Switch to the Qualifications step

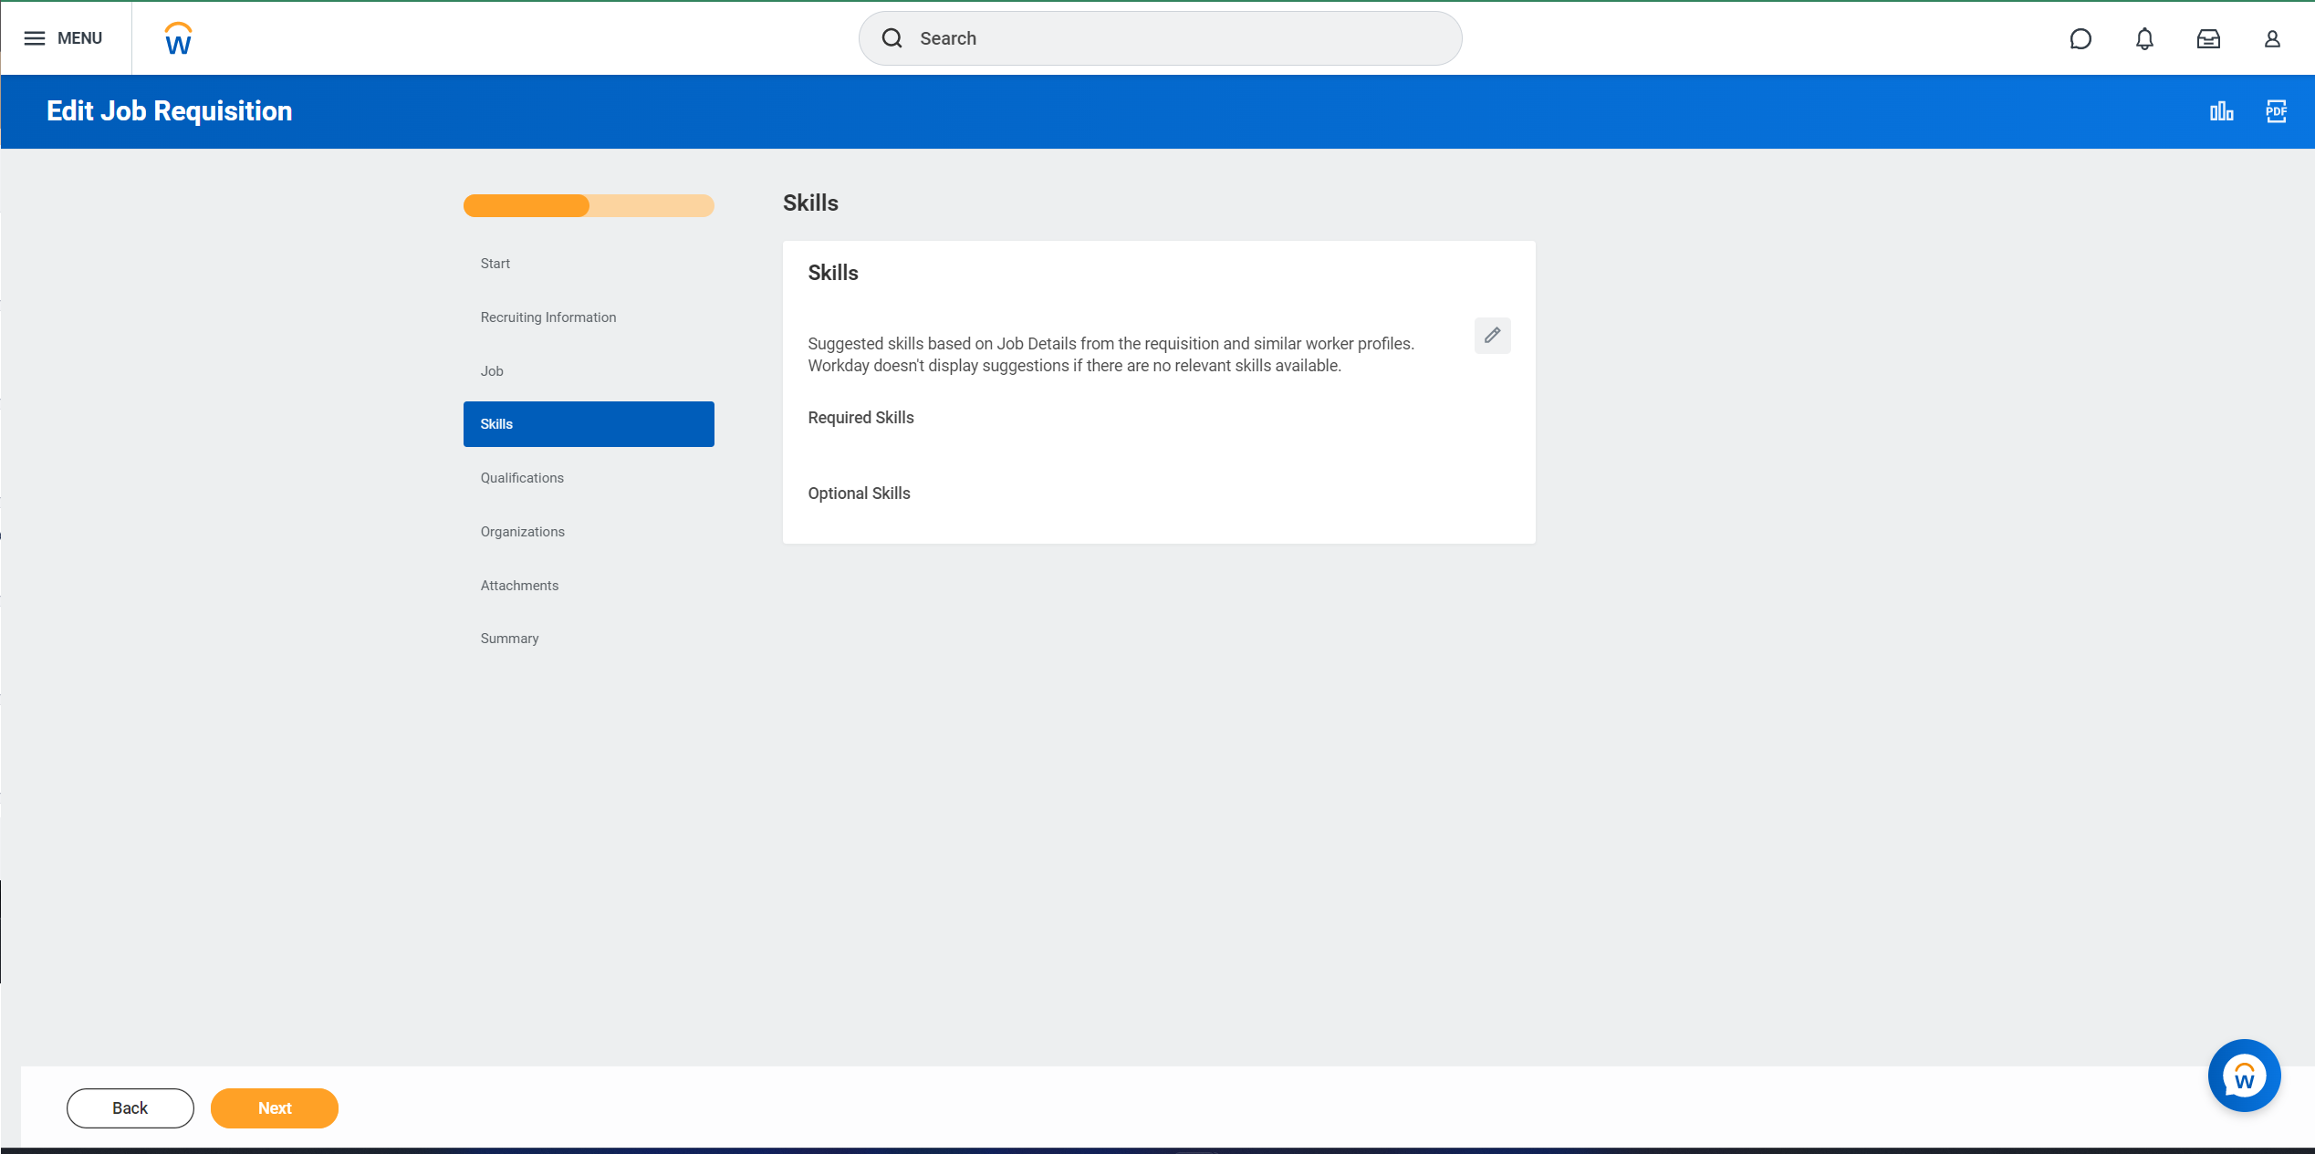[522, 477]
